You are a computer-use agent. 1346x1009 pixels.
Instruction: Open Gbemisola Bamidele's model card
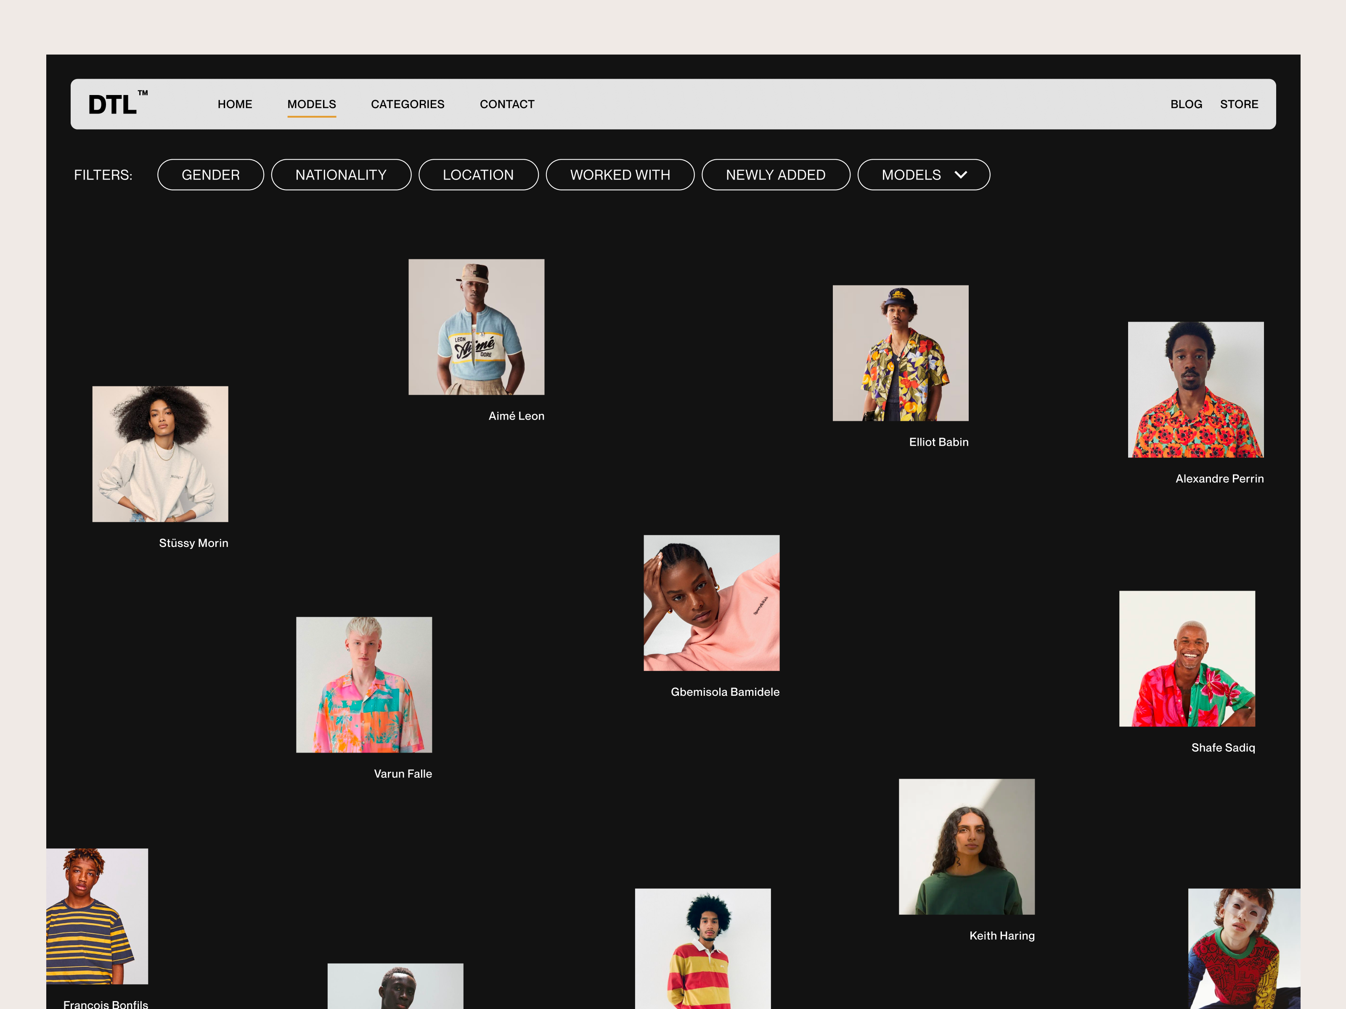point(711,603)
